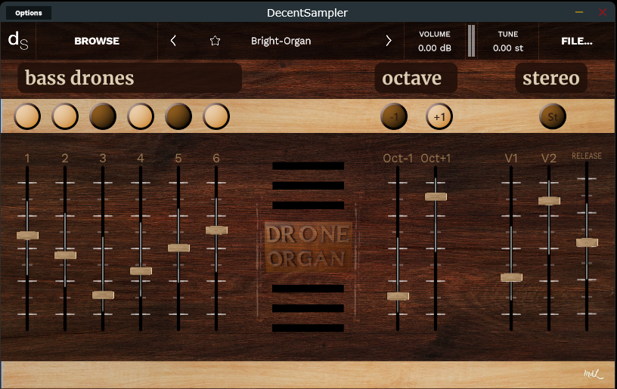Favorite the preset with the star icon
This screenshot has width=617, height=389.
pyautogui.click(x=215, y=41)
